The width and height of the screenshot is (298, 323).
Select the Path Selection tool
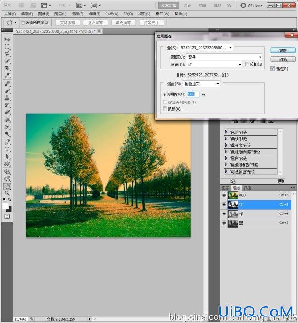point(7,156)
